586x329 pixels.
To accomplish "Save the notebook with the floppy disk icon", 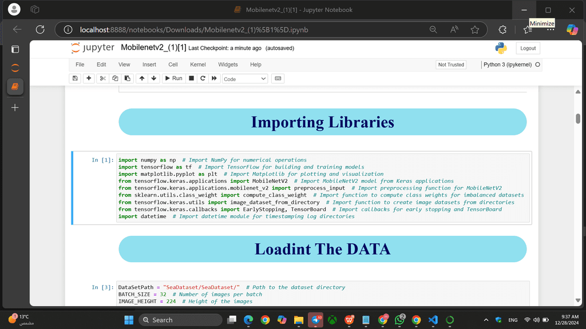I will [x=75, y=78].
